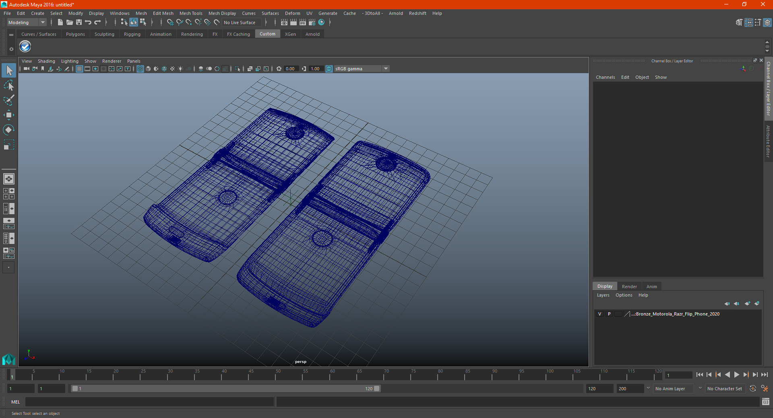Toggle use all lights in viewport

pos(180,69)
